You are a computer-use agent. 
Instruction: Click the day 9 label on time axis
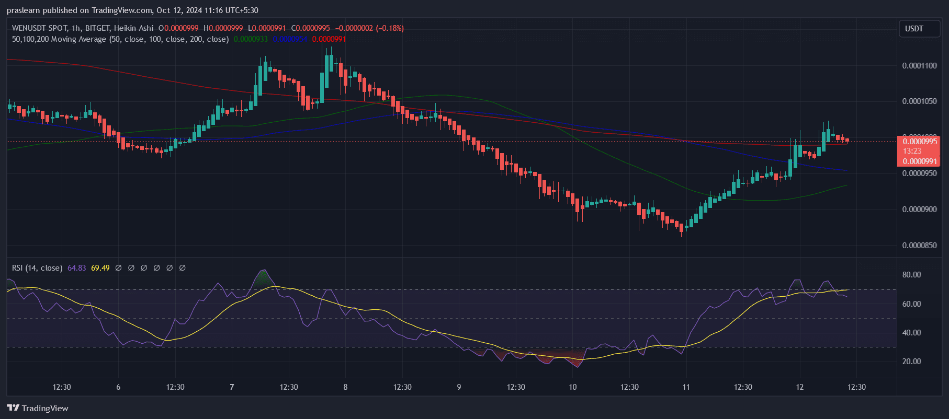[459, 387]
